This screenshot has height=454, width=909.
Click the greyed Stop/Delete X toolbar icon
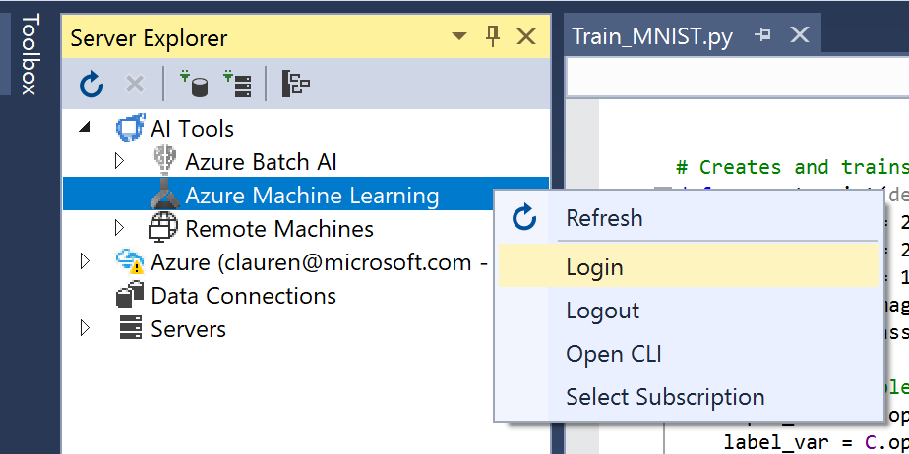click(135, 85)
